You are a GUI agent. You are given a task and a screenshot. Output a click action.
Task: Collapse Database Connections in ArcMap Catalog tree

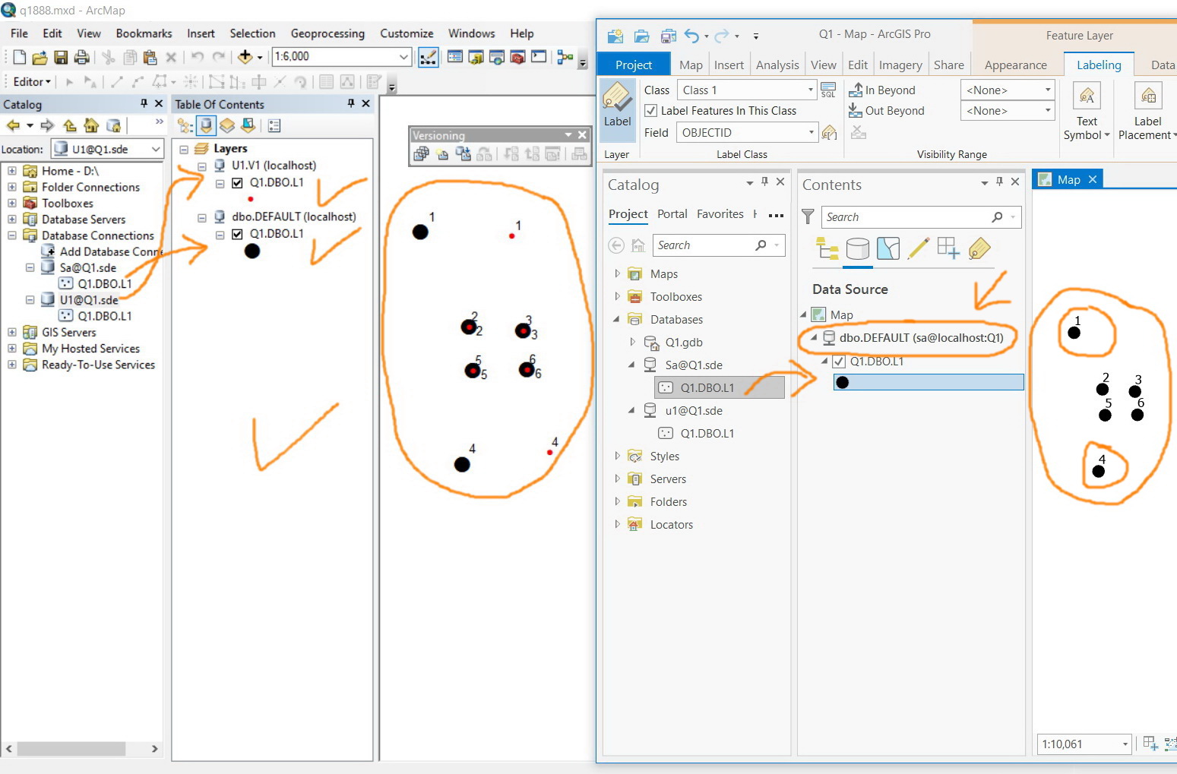[12, 235]
